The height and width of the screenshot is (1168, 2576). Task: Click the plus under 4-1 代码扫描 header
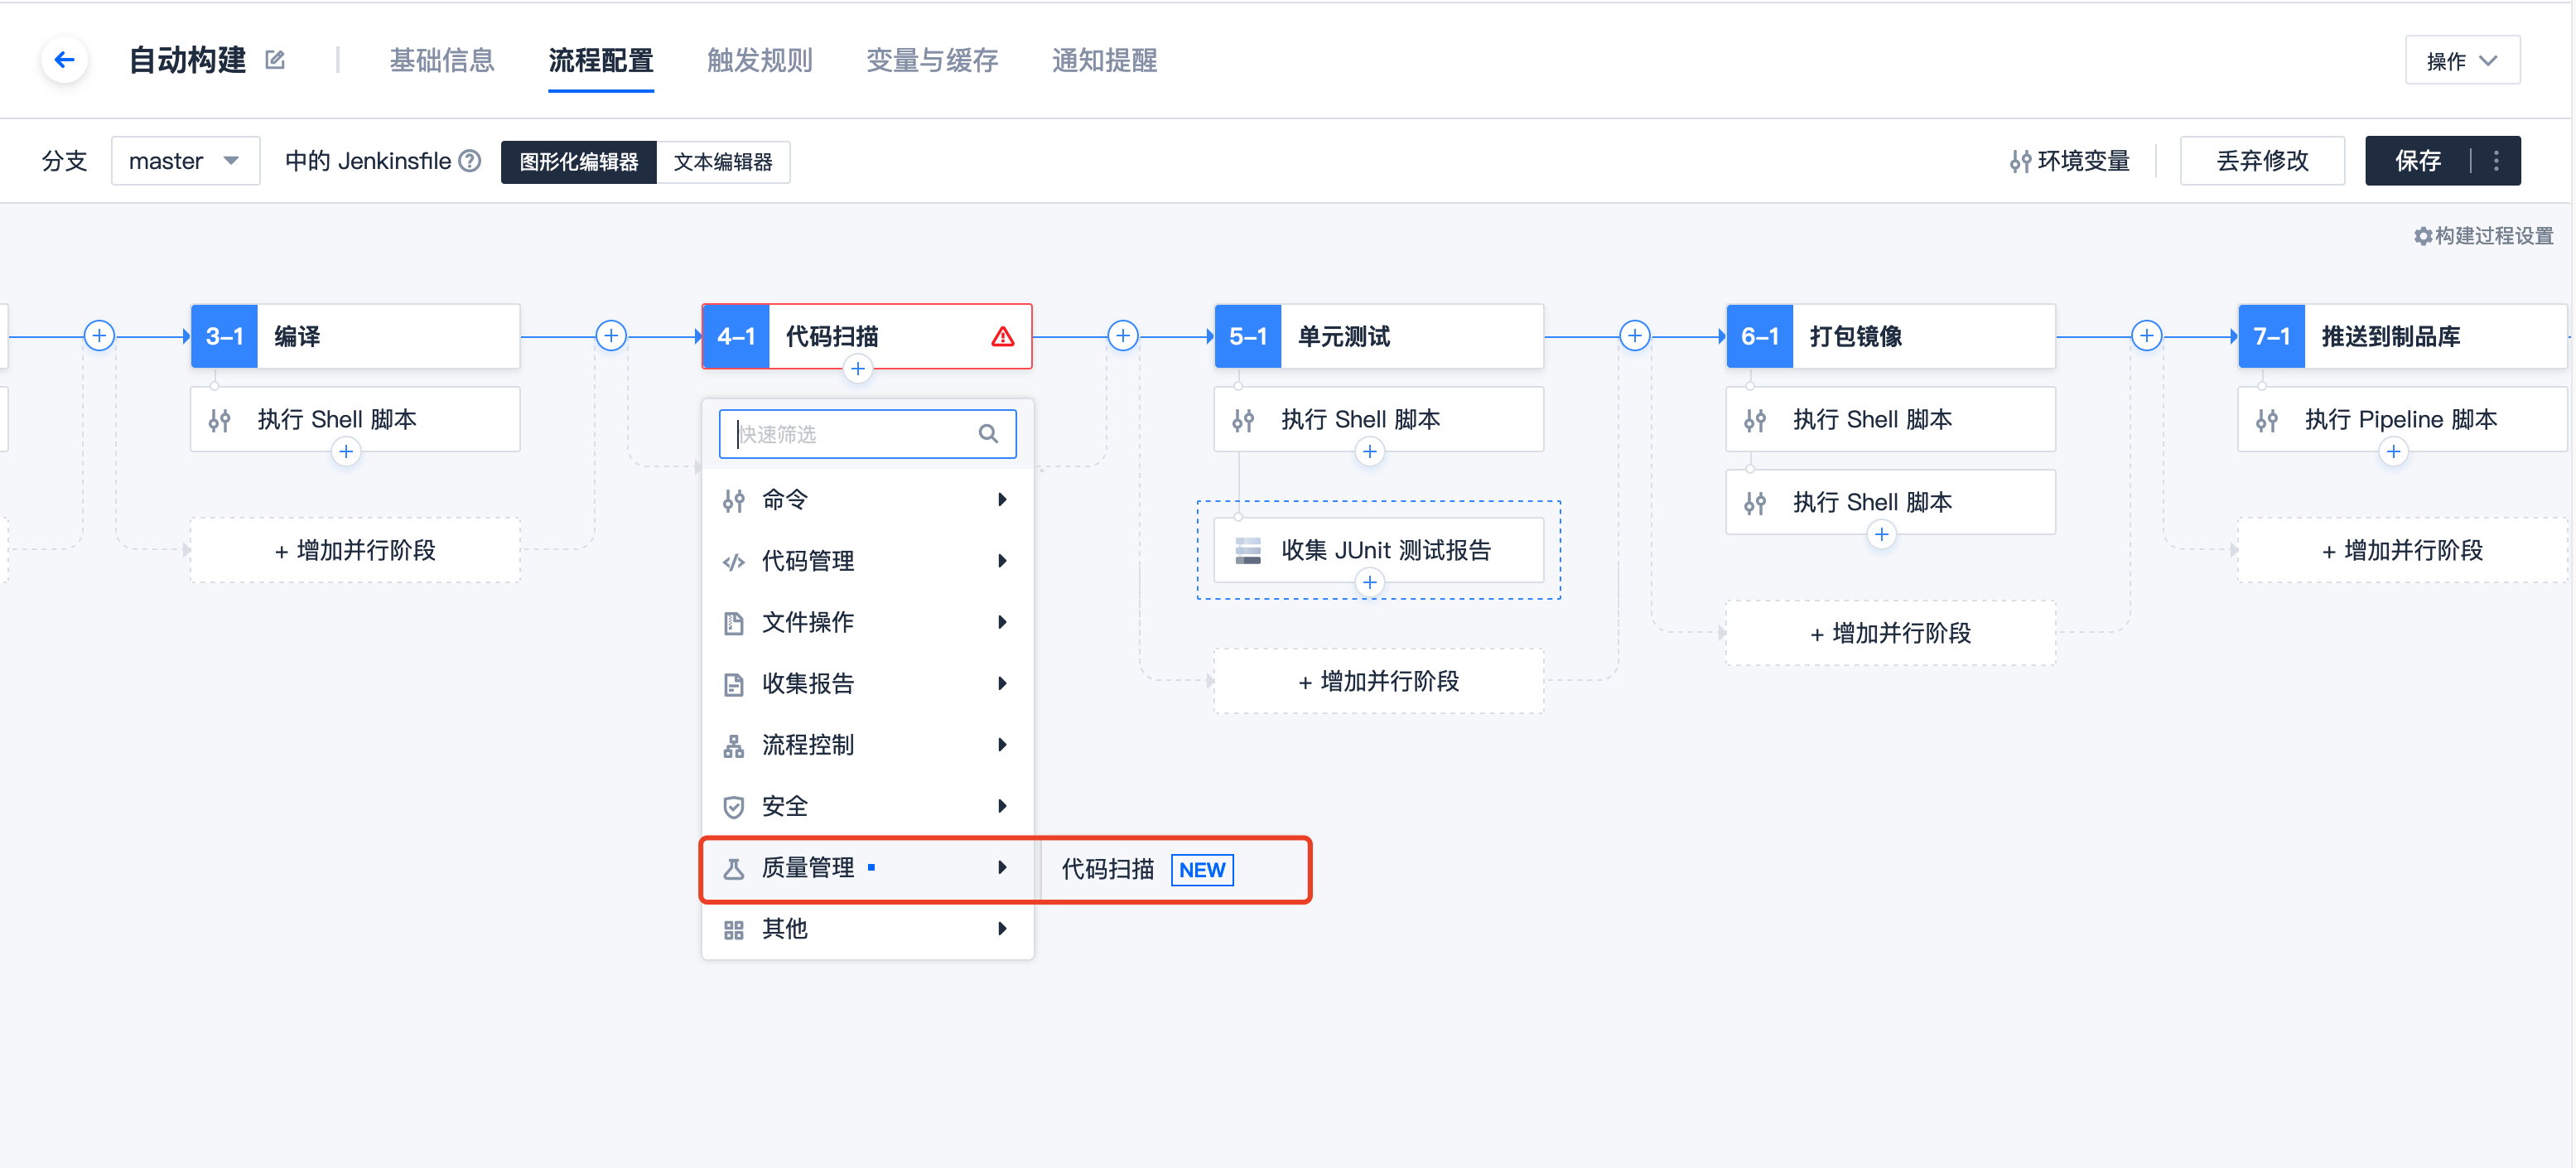[858, 369]
